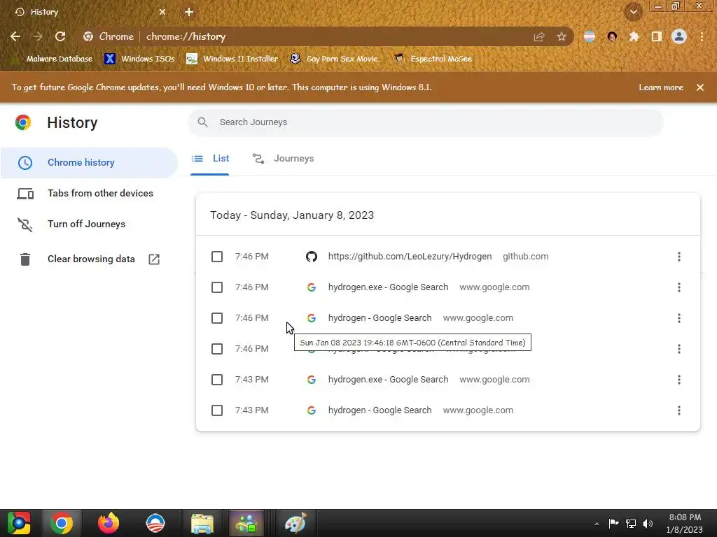This screenshot has height=537, width=717.
Task: Bookmark this page with the star icon
Action: click(x=562, y=36)
